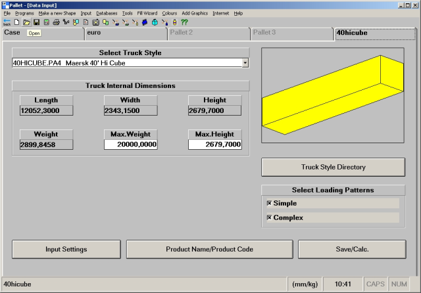This screenshot has width=421, height=293.
Task: Click the Save/Calc. button
Action: point(352,249)
